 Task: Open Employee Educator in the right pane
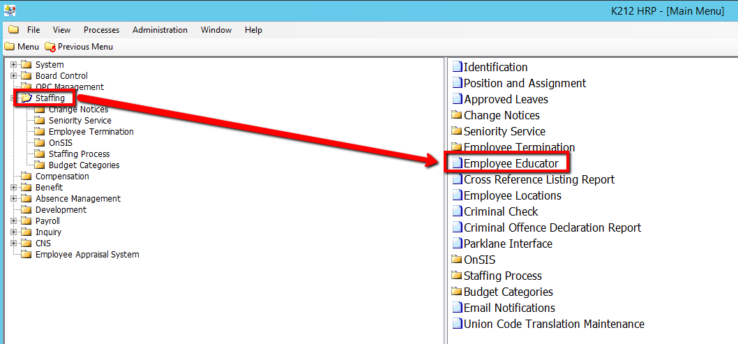click(511, 163)
